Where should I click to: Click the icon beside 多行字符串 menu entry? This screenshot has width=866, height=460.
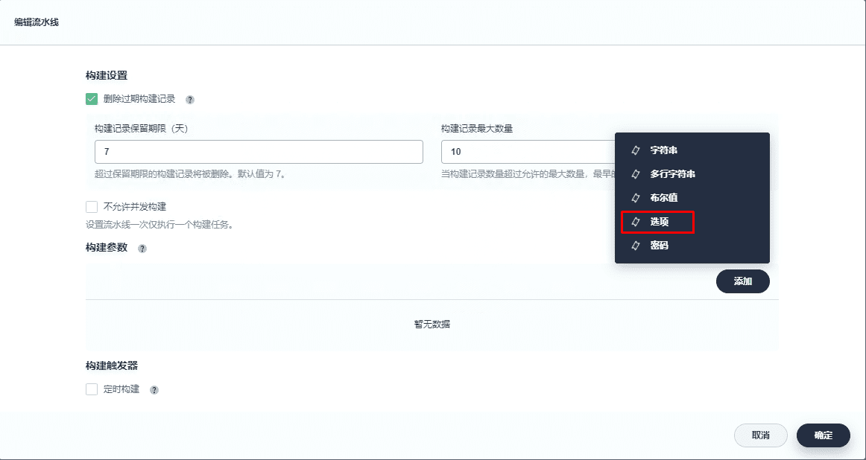point(636,173)
